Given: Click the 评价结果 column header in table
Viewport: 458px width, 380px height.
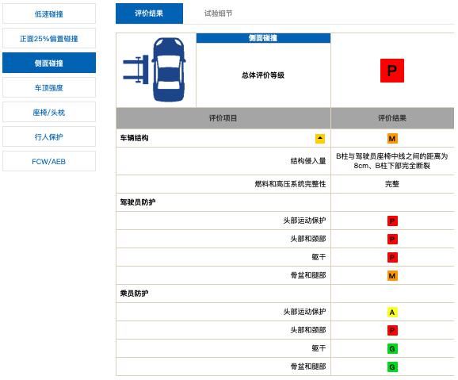Looking at the screenshot, I should (x=392, y=118).
